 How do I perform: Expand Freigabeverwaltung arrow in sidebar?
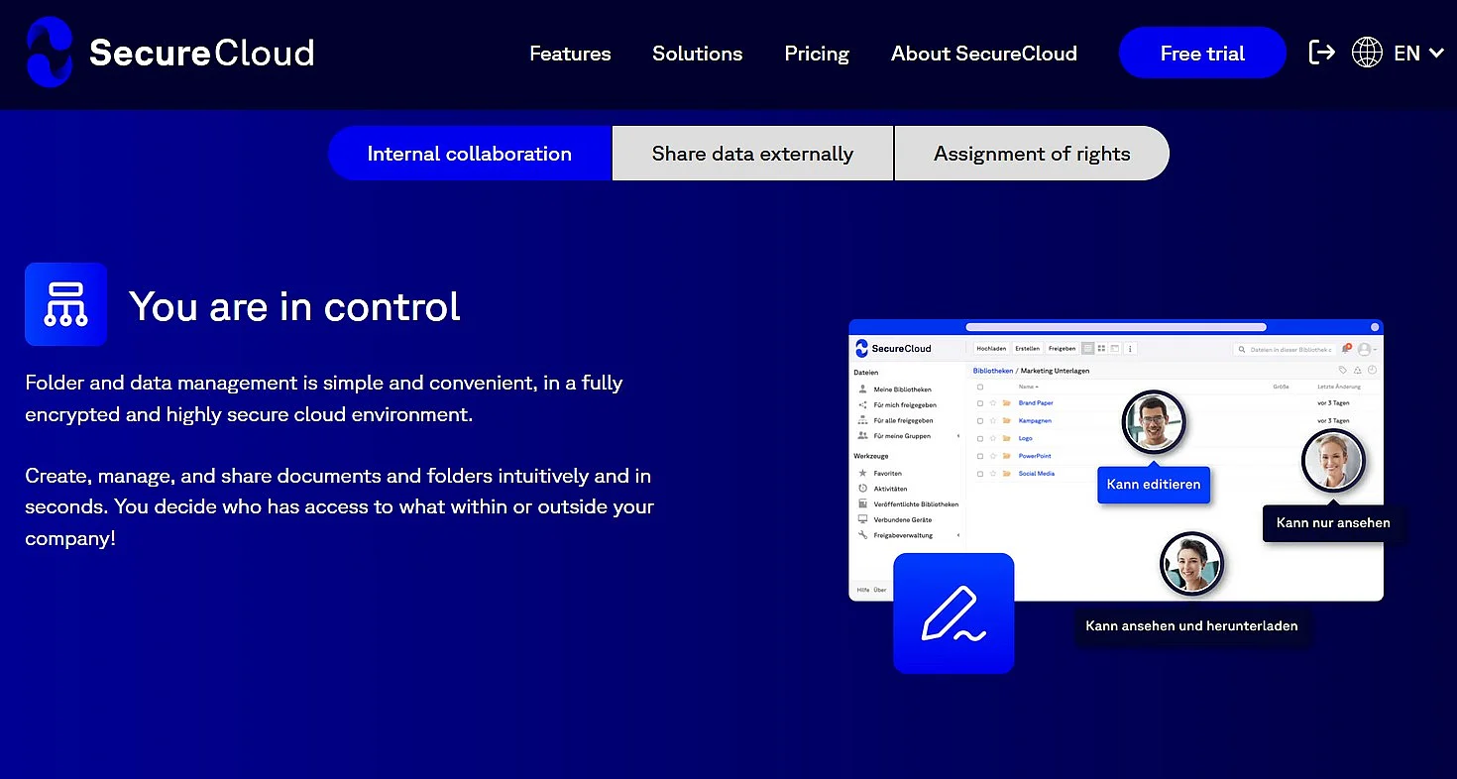click(958, 535)
